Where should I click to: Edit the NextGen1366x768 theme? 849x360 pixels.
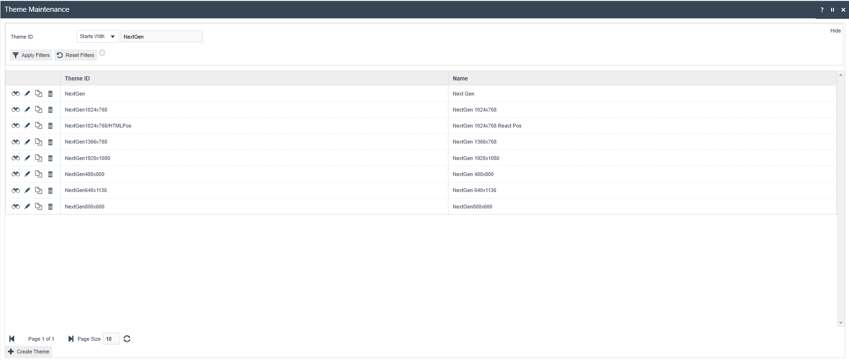[x=27, y=142]
